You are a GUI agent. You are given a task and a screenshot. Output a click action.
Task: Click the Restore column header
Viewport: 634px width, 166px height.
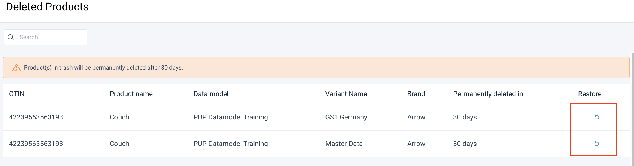[x=590, y=94]
